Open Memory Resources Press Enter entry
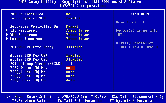Screen dimensions: 166x103 point(78,39)
